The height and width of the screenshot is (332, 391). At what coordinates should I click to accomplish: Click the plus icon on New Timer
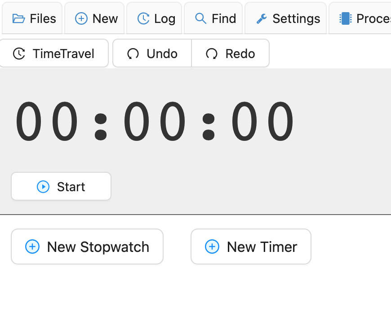pos(212,247)
